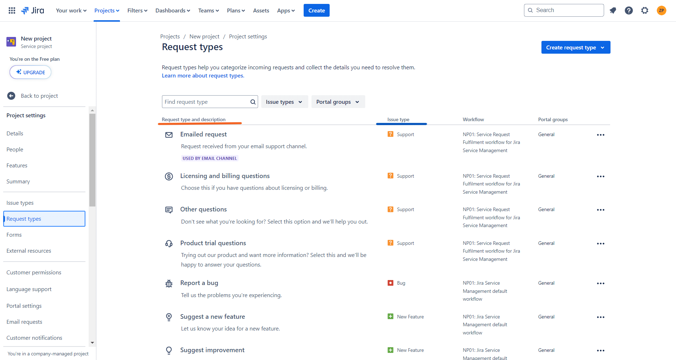Expand the Apps menu
The height and width of the screenshot is (360, 676).
pyautogui.click(x=286, y=10)
